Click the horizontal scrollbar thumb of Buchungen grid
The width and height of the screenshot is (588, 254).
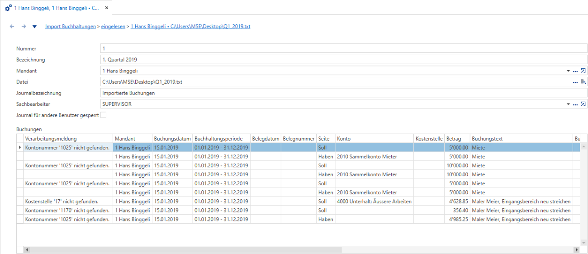(x=186, y=249)
